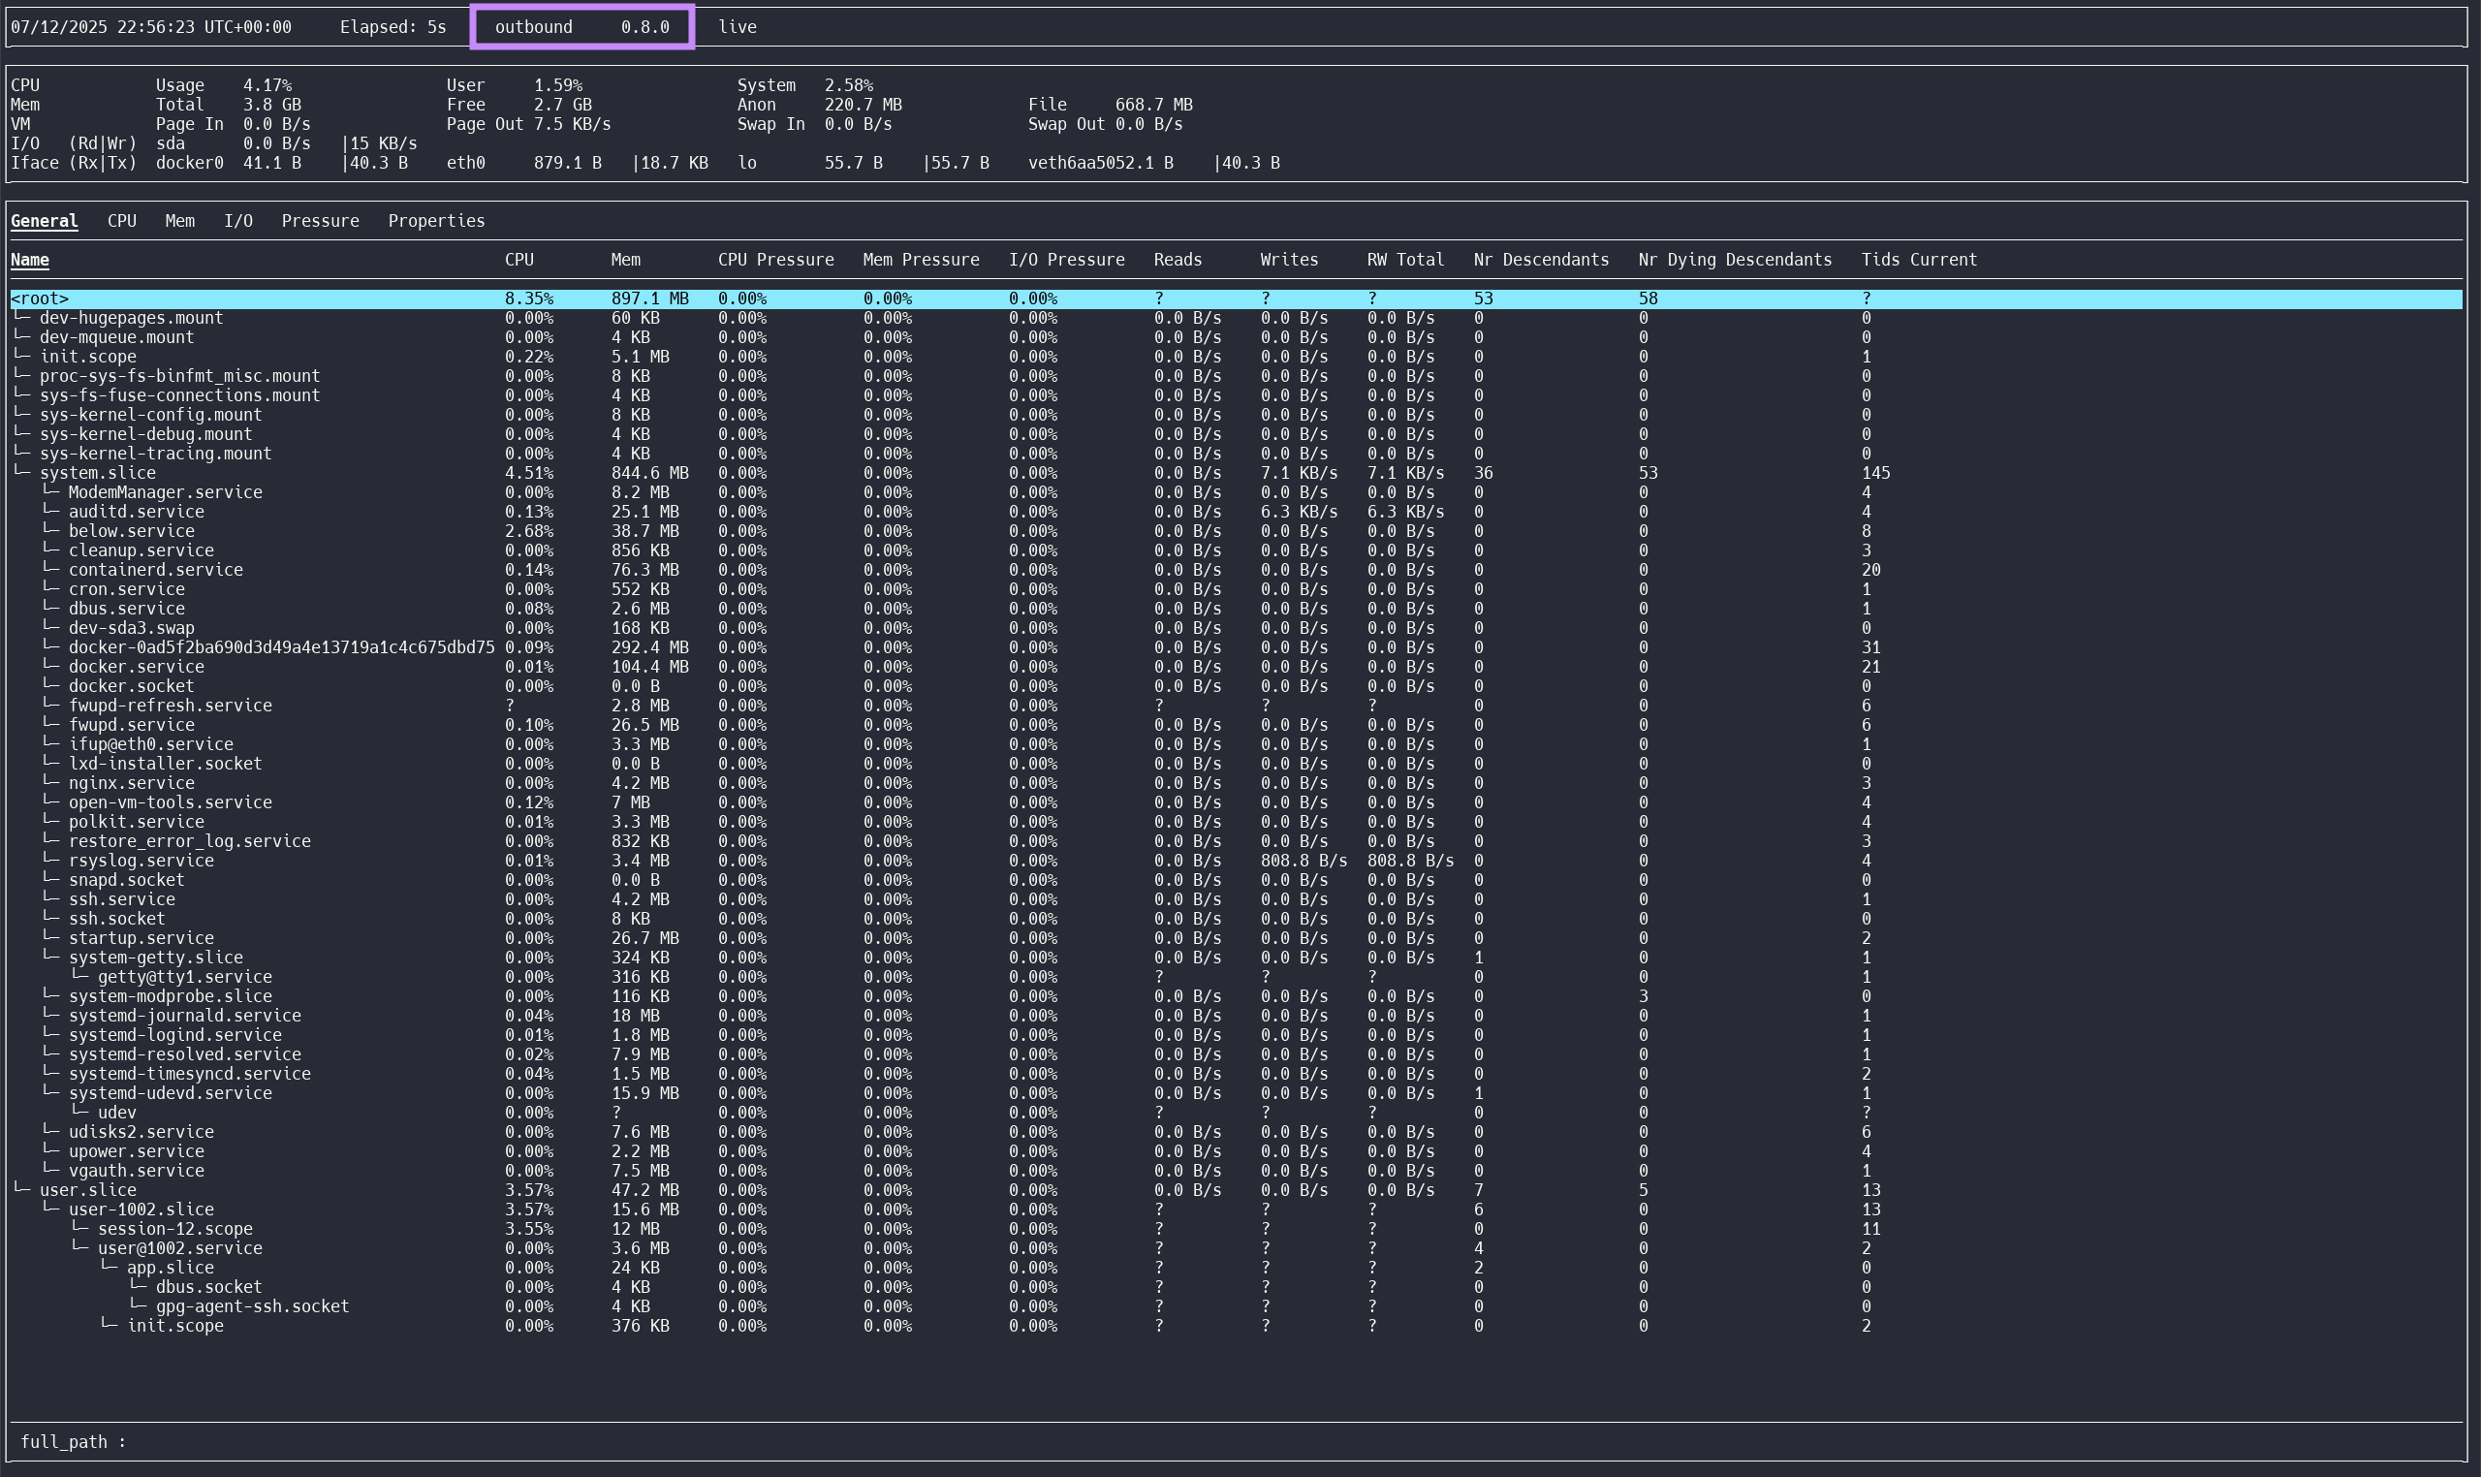
Task: Select the <root> cgroup row
Action: [x=40, y=299]
